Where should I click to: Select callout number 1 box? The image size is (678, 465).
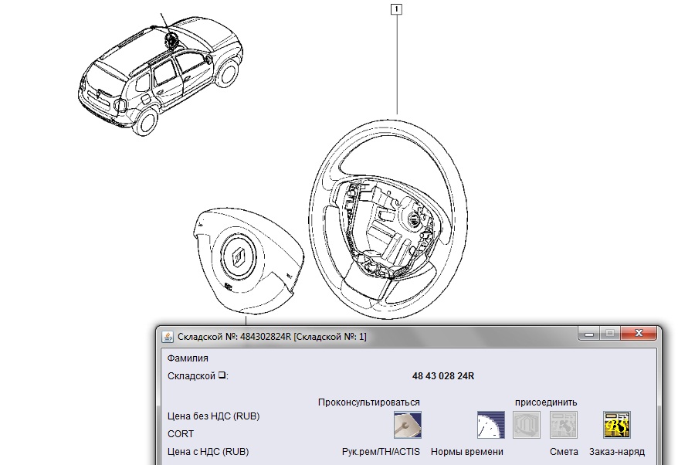[x=397, y=10]
